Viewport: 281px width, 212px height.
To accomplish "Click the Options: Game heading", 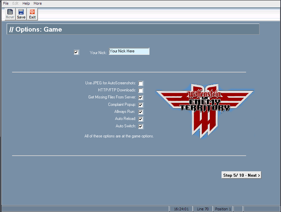I will (36, 29).
